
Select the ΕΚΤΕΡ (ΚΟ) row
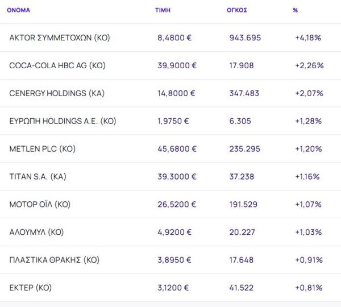31,288
